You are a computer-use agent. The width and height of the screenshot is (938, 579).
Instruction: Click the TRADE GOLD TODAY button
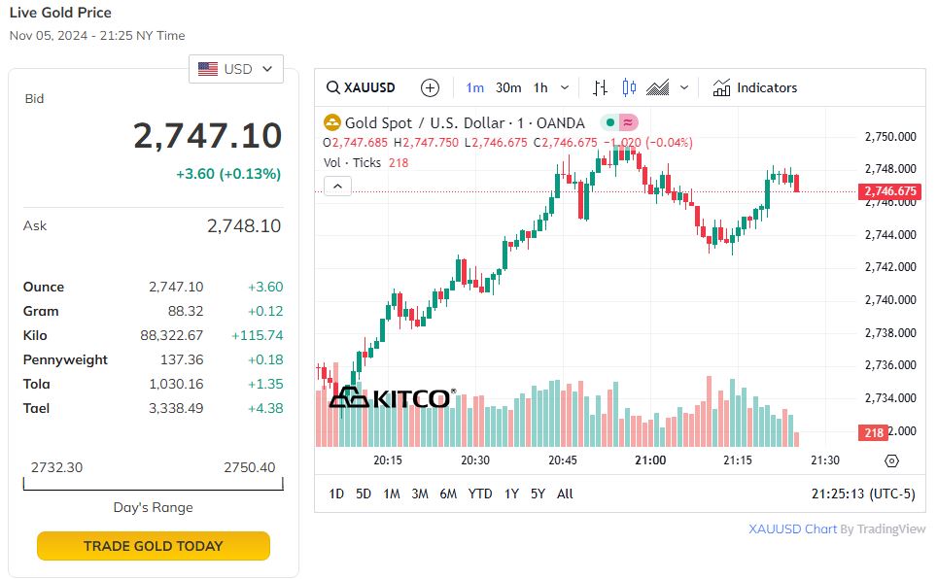154,546
